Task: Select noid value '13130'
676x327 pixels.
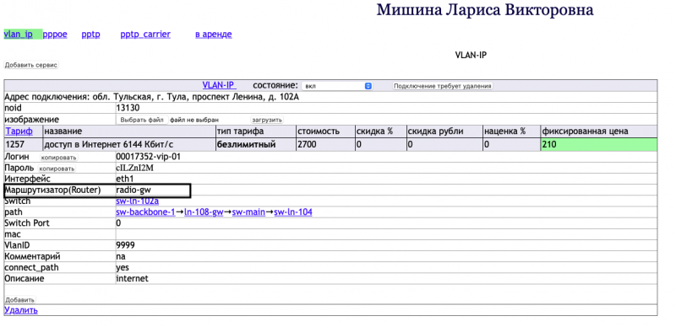Action: [128, 108]
